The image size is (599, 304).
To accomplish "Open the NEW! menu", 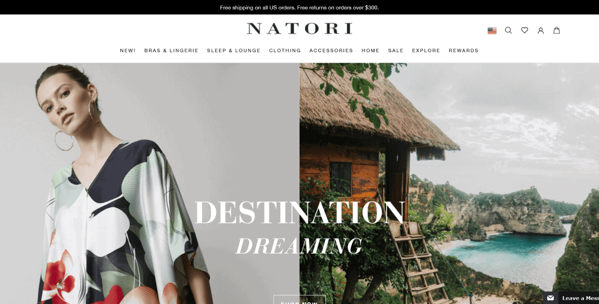I will 127,50.
